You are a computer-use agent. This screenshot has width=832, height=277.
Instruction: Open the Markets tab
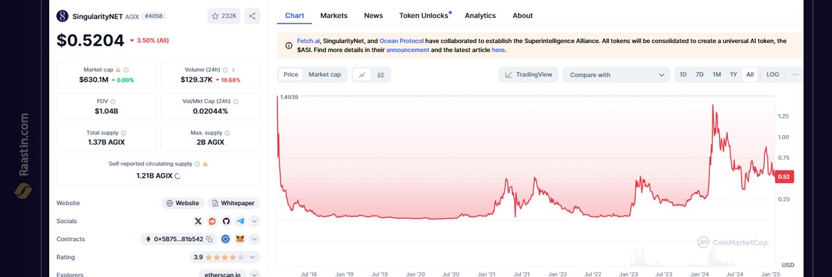[x=333, y=15]
